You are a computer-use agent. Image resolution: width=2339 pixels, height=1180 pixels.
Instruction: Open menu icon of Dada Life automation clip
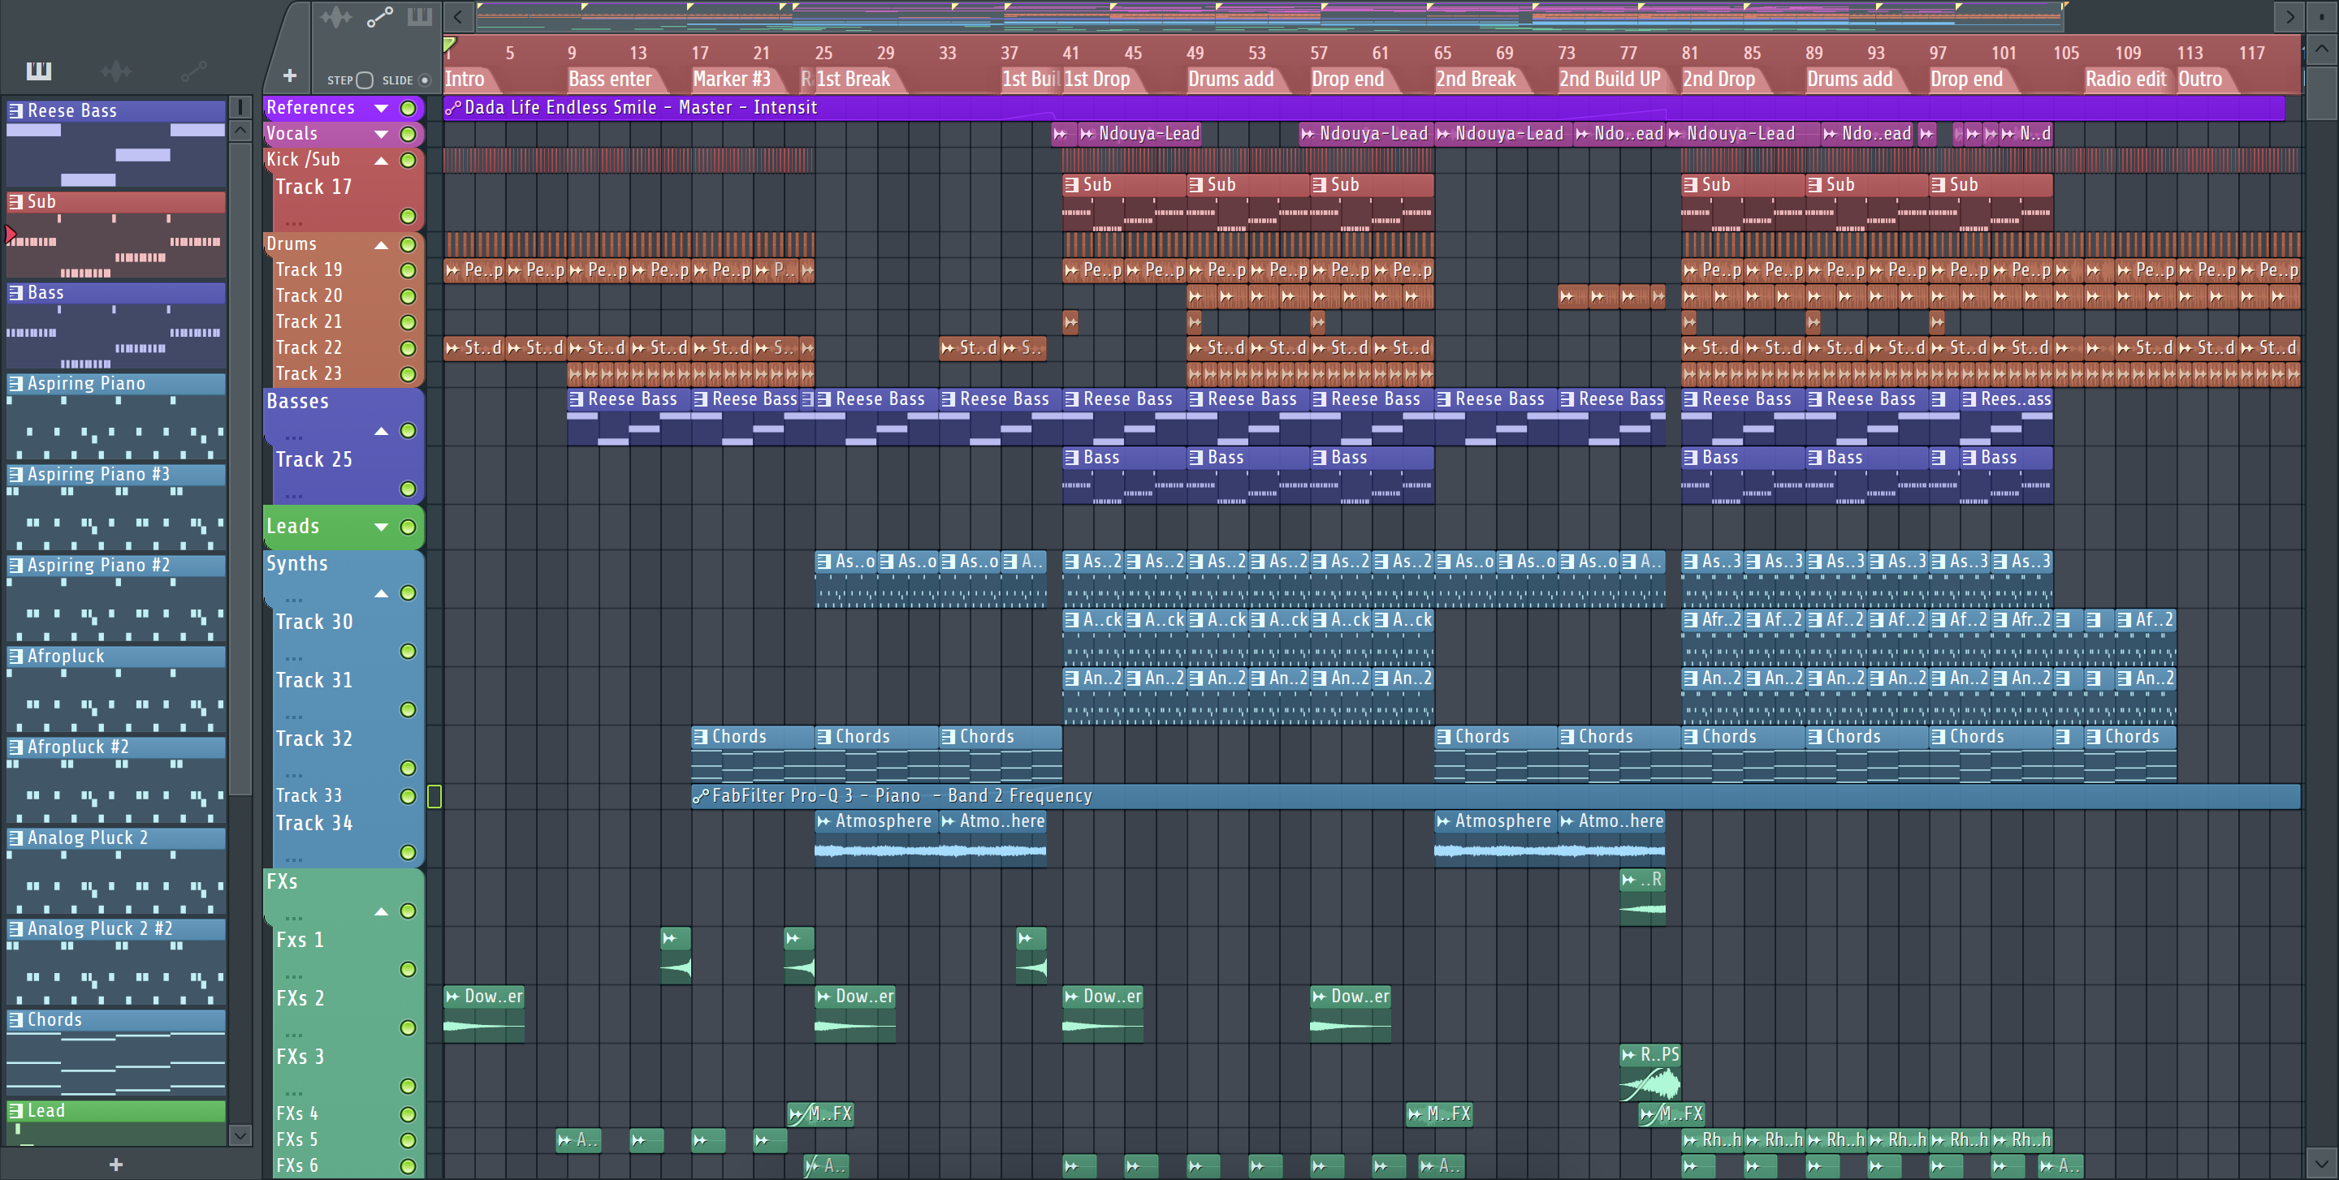coord(453,108)
